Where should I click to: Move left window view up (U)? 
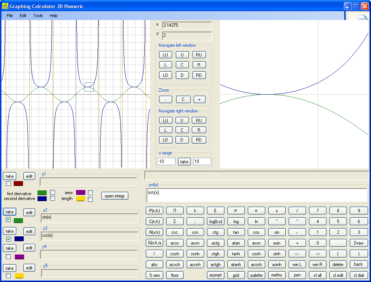[182, 55]
